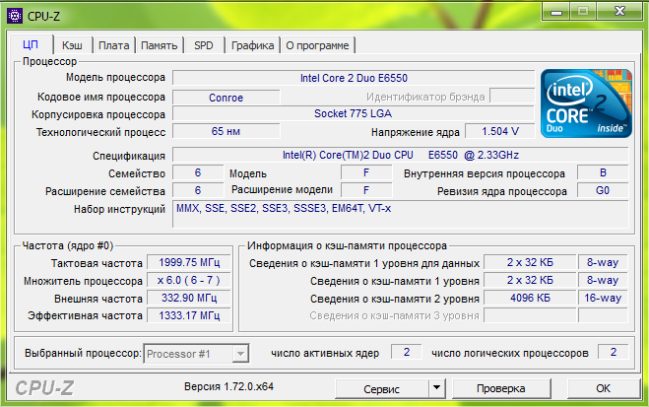Click the G0 core revision value
Screen dimensions: 649x407
[603, 190]
